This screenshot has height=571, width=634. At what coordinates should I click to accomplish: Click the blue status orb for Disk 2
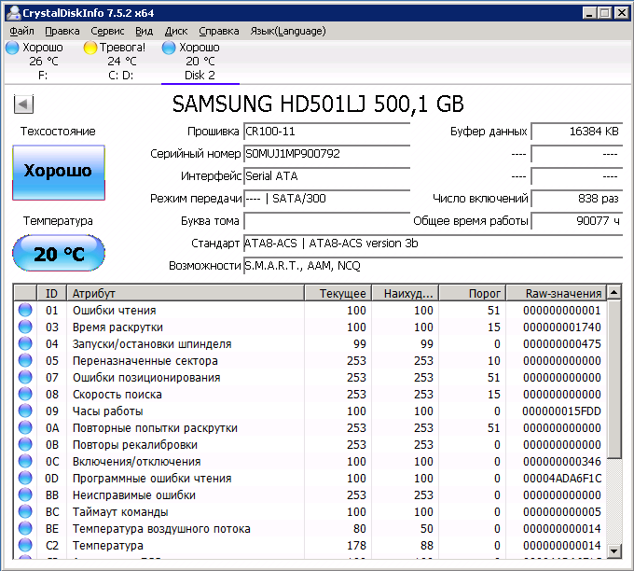tap(169, 48)
